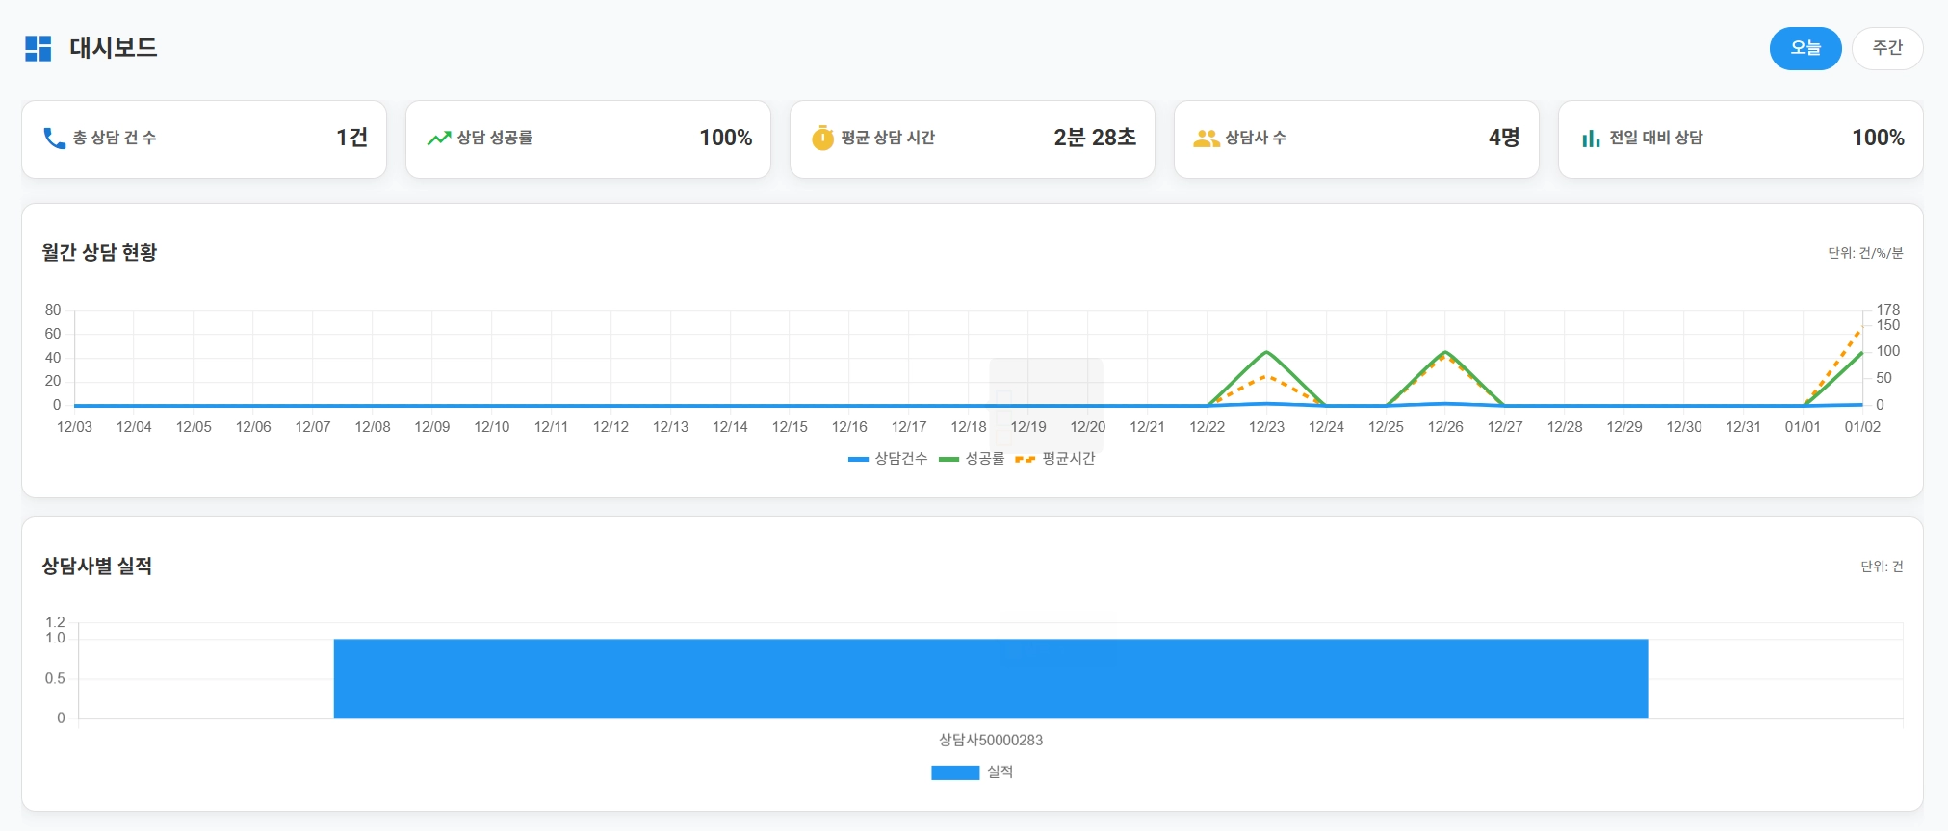Click the green trending-up success rate icon
The height and width of the screenshot is (831, 1948).
click(439, 138)
